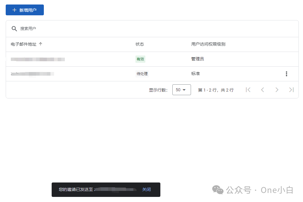
Task: Select the 待处理 status badge
Action: point(142,74)
